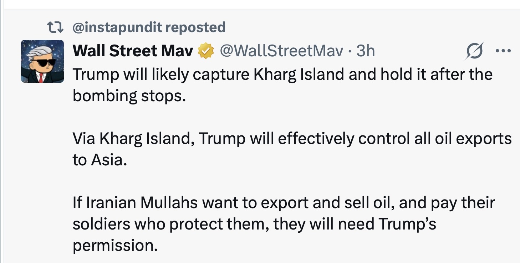Click the 3h timestamp of the tweet
This screenshot has width=520, height=263.
[x=366, y=51]
